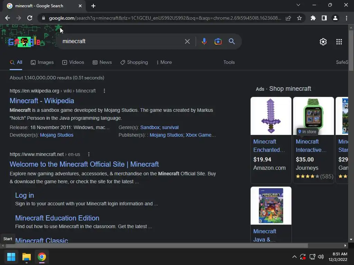Open Google quick settings gear
Image resolution: width=354 pixels, height=265 pixels.
point(323,42)
